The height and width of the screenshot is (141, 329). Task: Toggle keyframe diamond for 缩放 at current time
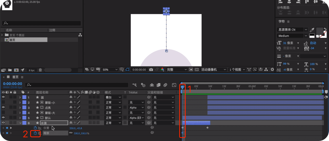pos(7,133)
